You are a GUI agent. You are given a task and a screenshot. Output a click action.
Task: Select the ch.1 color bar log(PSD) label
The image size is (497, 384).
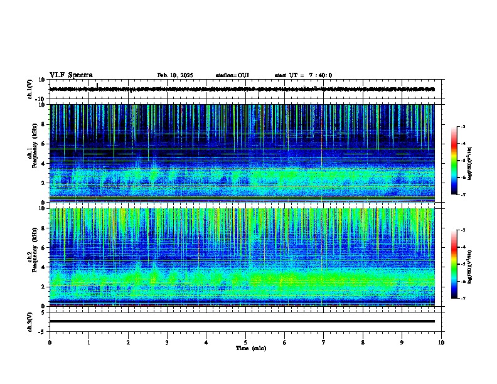coord(469,164)
